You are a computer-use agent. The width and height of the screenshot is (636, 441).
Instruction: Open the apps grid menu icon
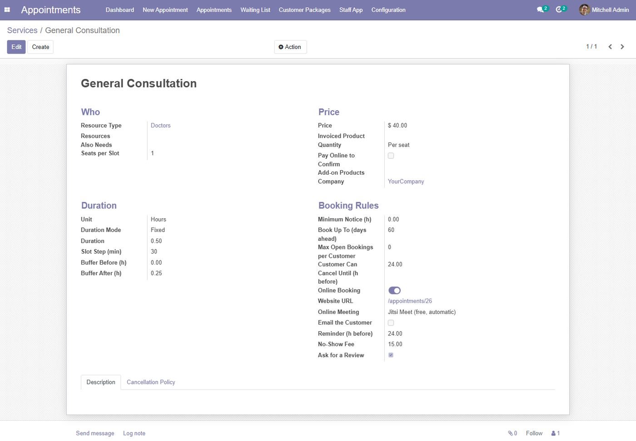coord(7,10)
